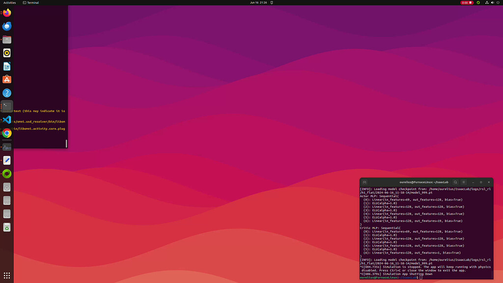This screenshot has height=283, width=503.
Task: Launch Rhythmbox music player
Action: pyautogui.click(x=7, y=53)
